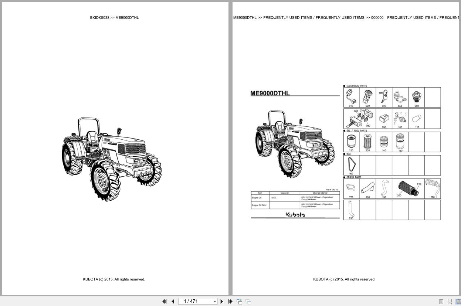Go to the first page
The image size is (461, 306).
(165, 302)
